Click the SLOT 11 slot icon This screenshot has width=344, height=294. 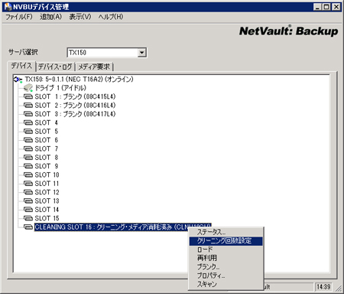(28, 184)
